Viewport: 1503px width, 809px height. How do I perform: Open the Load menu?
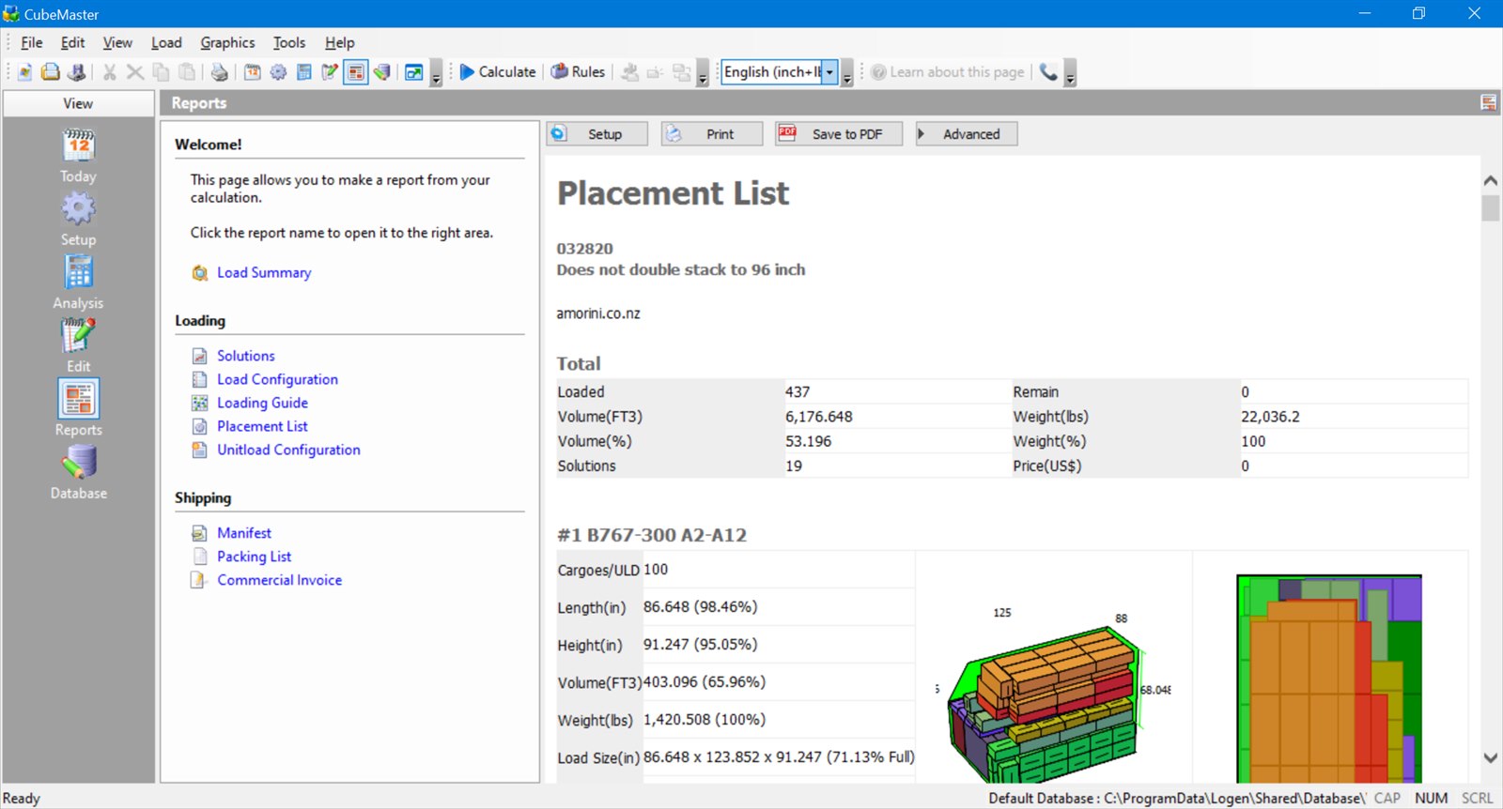pos(166,43)
